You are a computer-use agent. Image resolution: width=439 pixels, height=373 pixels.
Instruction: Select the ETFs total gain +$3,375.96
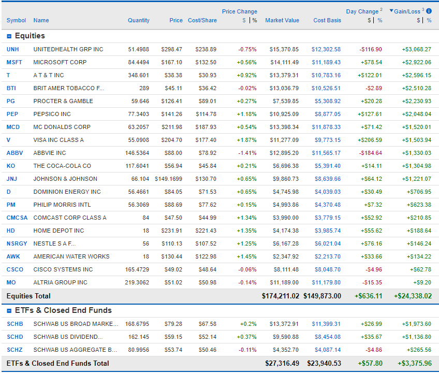[x=415, y=364]
